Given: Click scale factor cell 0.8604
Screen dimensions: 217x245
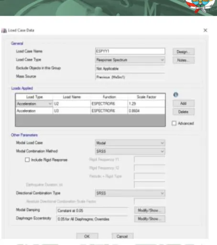Looking at the screenshot, I should pyautogui.click(x=146, y=111).
